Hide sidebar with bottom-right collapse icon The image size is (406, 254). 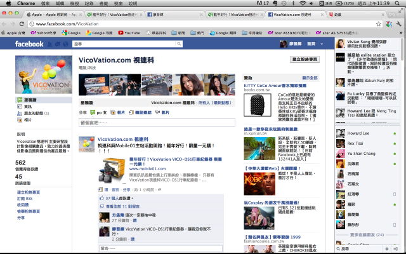[395, 249]
